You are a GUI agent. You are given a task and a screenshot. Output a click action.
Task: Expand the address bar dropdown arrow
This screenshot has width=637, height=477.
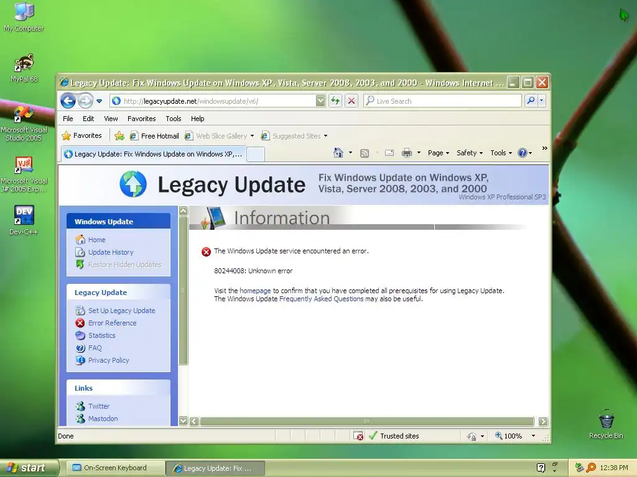point(320,101)
